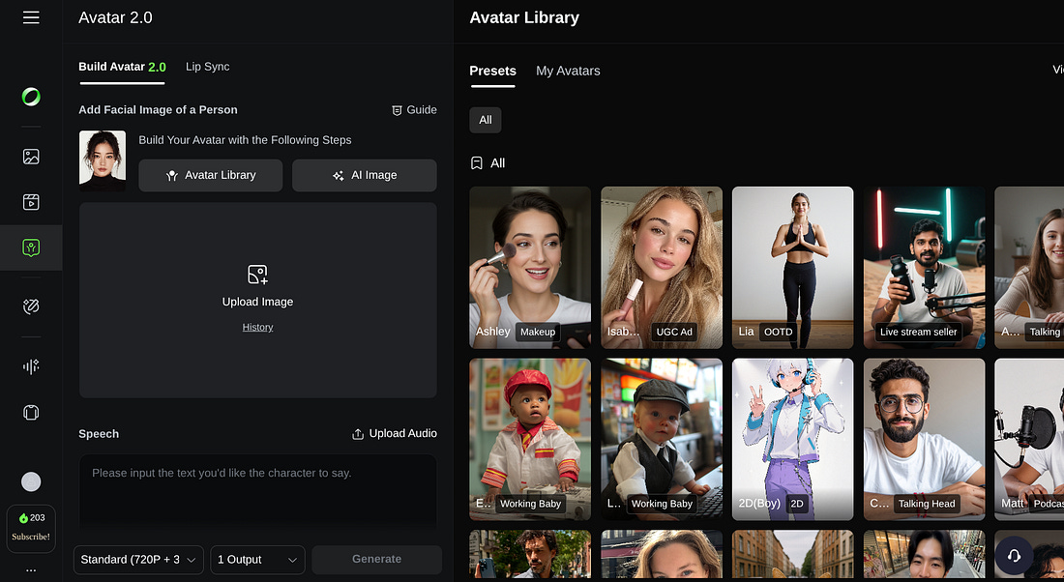Click the Makeup tag on Ashley's card

tap(538, 332)
